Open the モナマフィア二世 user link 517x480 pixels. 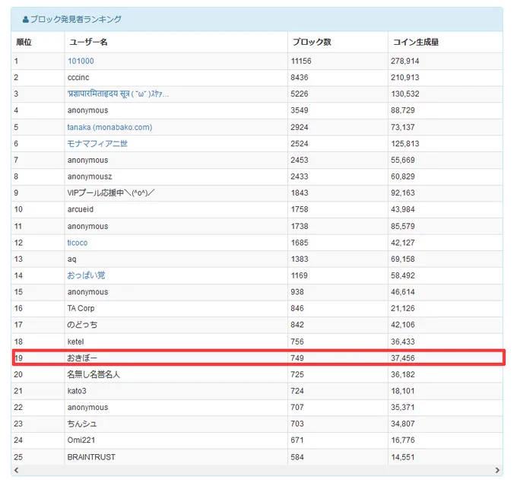[97, 144]
